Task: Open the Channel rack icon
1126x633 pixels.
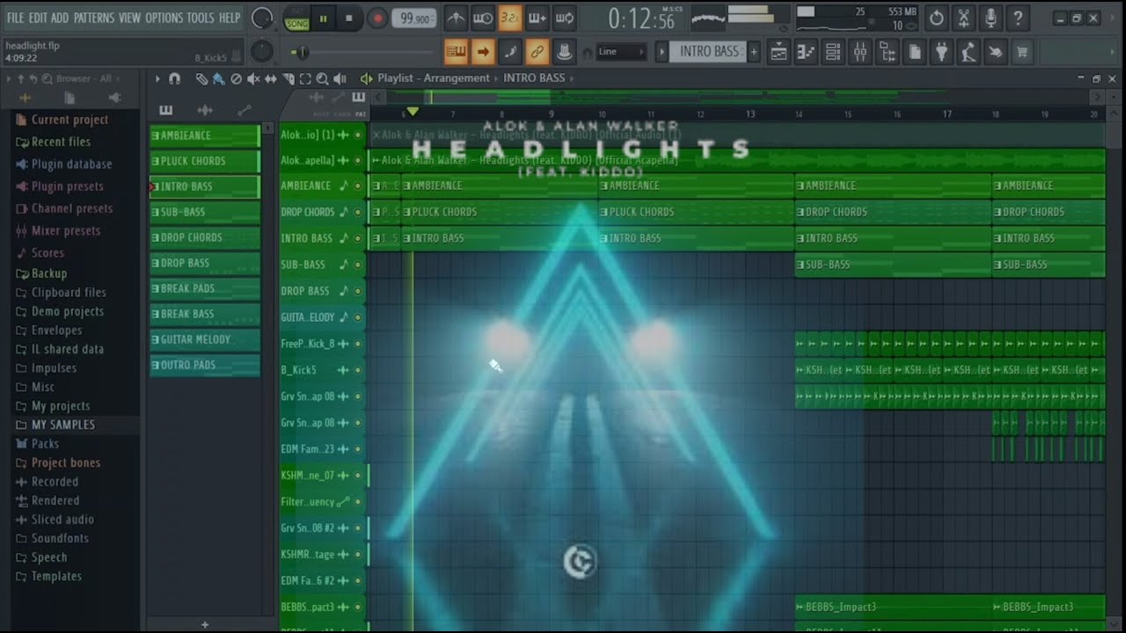Action: click(x=833, y=52)
